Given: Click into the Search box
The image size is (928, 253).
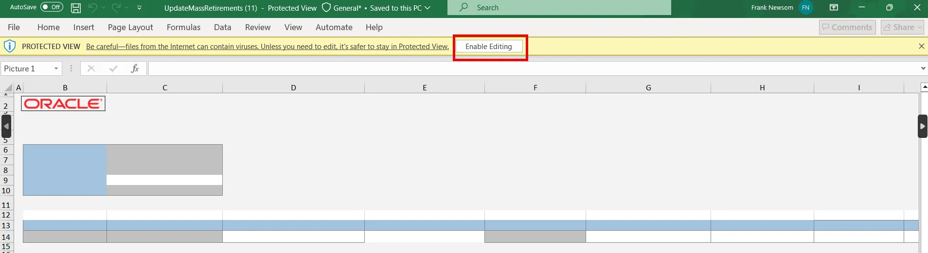Looking at the screenshot, I should (559, 8).
